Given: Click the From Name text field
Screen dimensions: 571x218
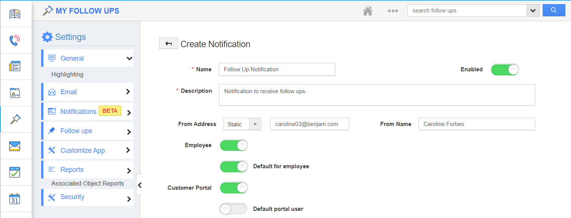Looking at the screenshot, I should click(477, 124).
